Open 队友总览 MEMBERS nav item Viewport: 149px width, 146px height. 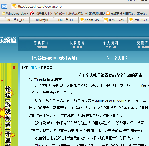click(77, 44)
